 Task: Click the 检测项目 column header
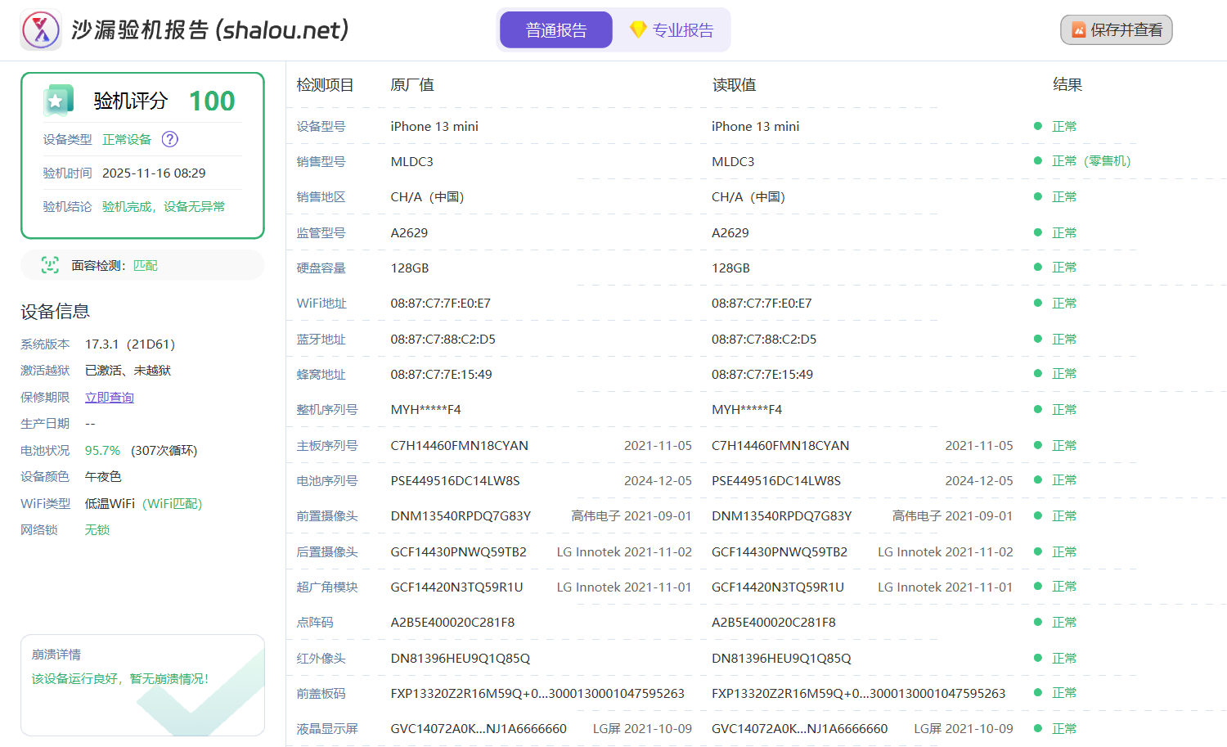[x=325, y=85]
